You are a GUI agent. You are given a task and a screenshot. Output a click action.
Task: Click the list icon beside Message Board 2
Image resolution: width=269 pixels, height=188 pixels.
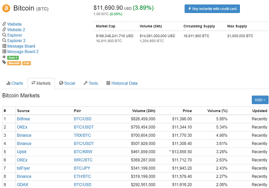[4, 51]
